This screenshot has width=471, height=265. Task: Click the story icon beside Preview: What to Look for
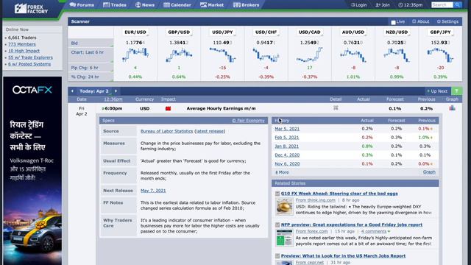(x=277, y=256)
